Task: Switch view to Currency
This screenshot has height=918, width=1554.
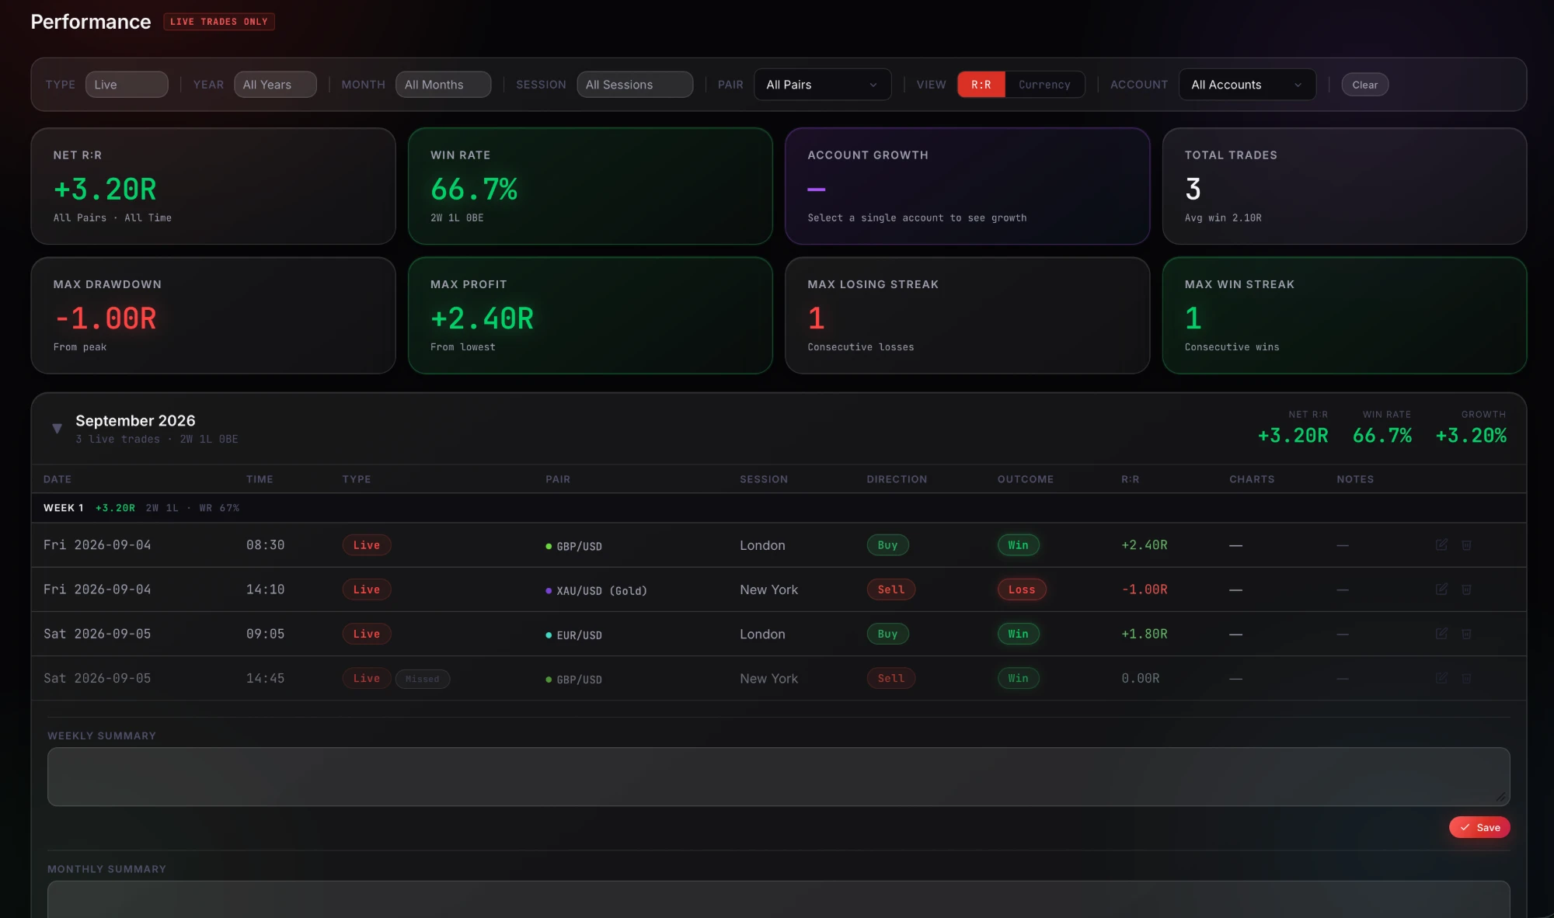Action: coord(1044,85)
